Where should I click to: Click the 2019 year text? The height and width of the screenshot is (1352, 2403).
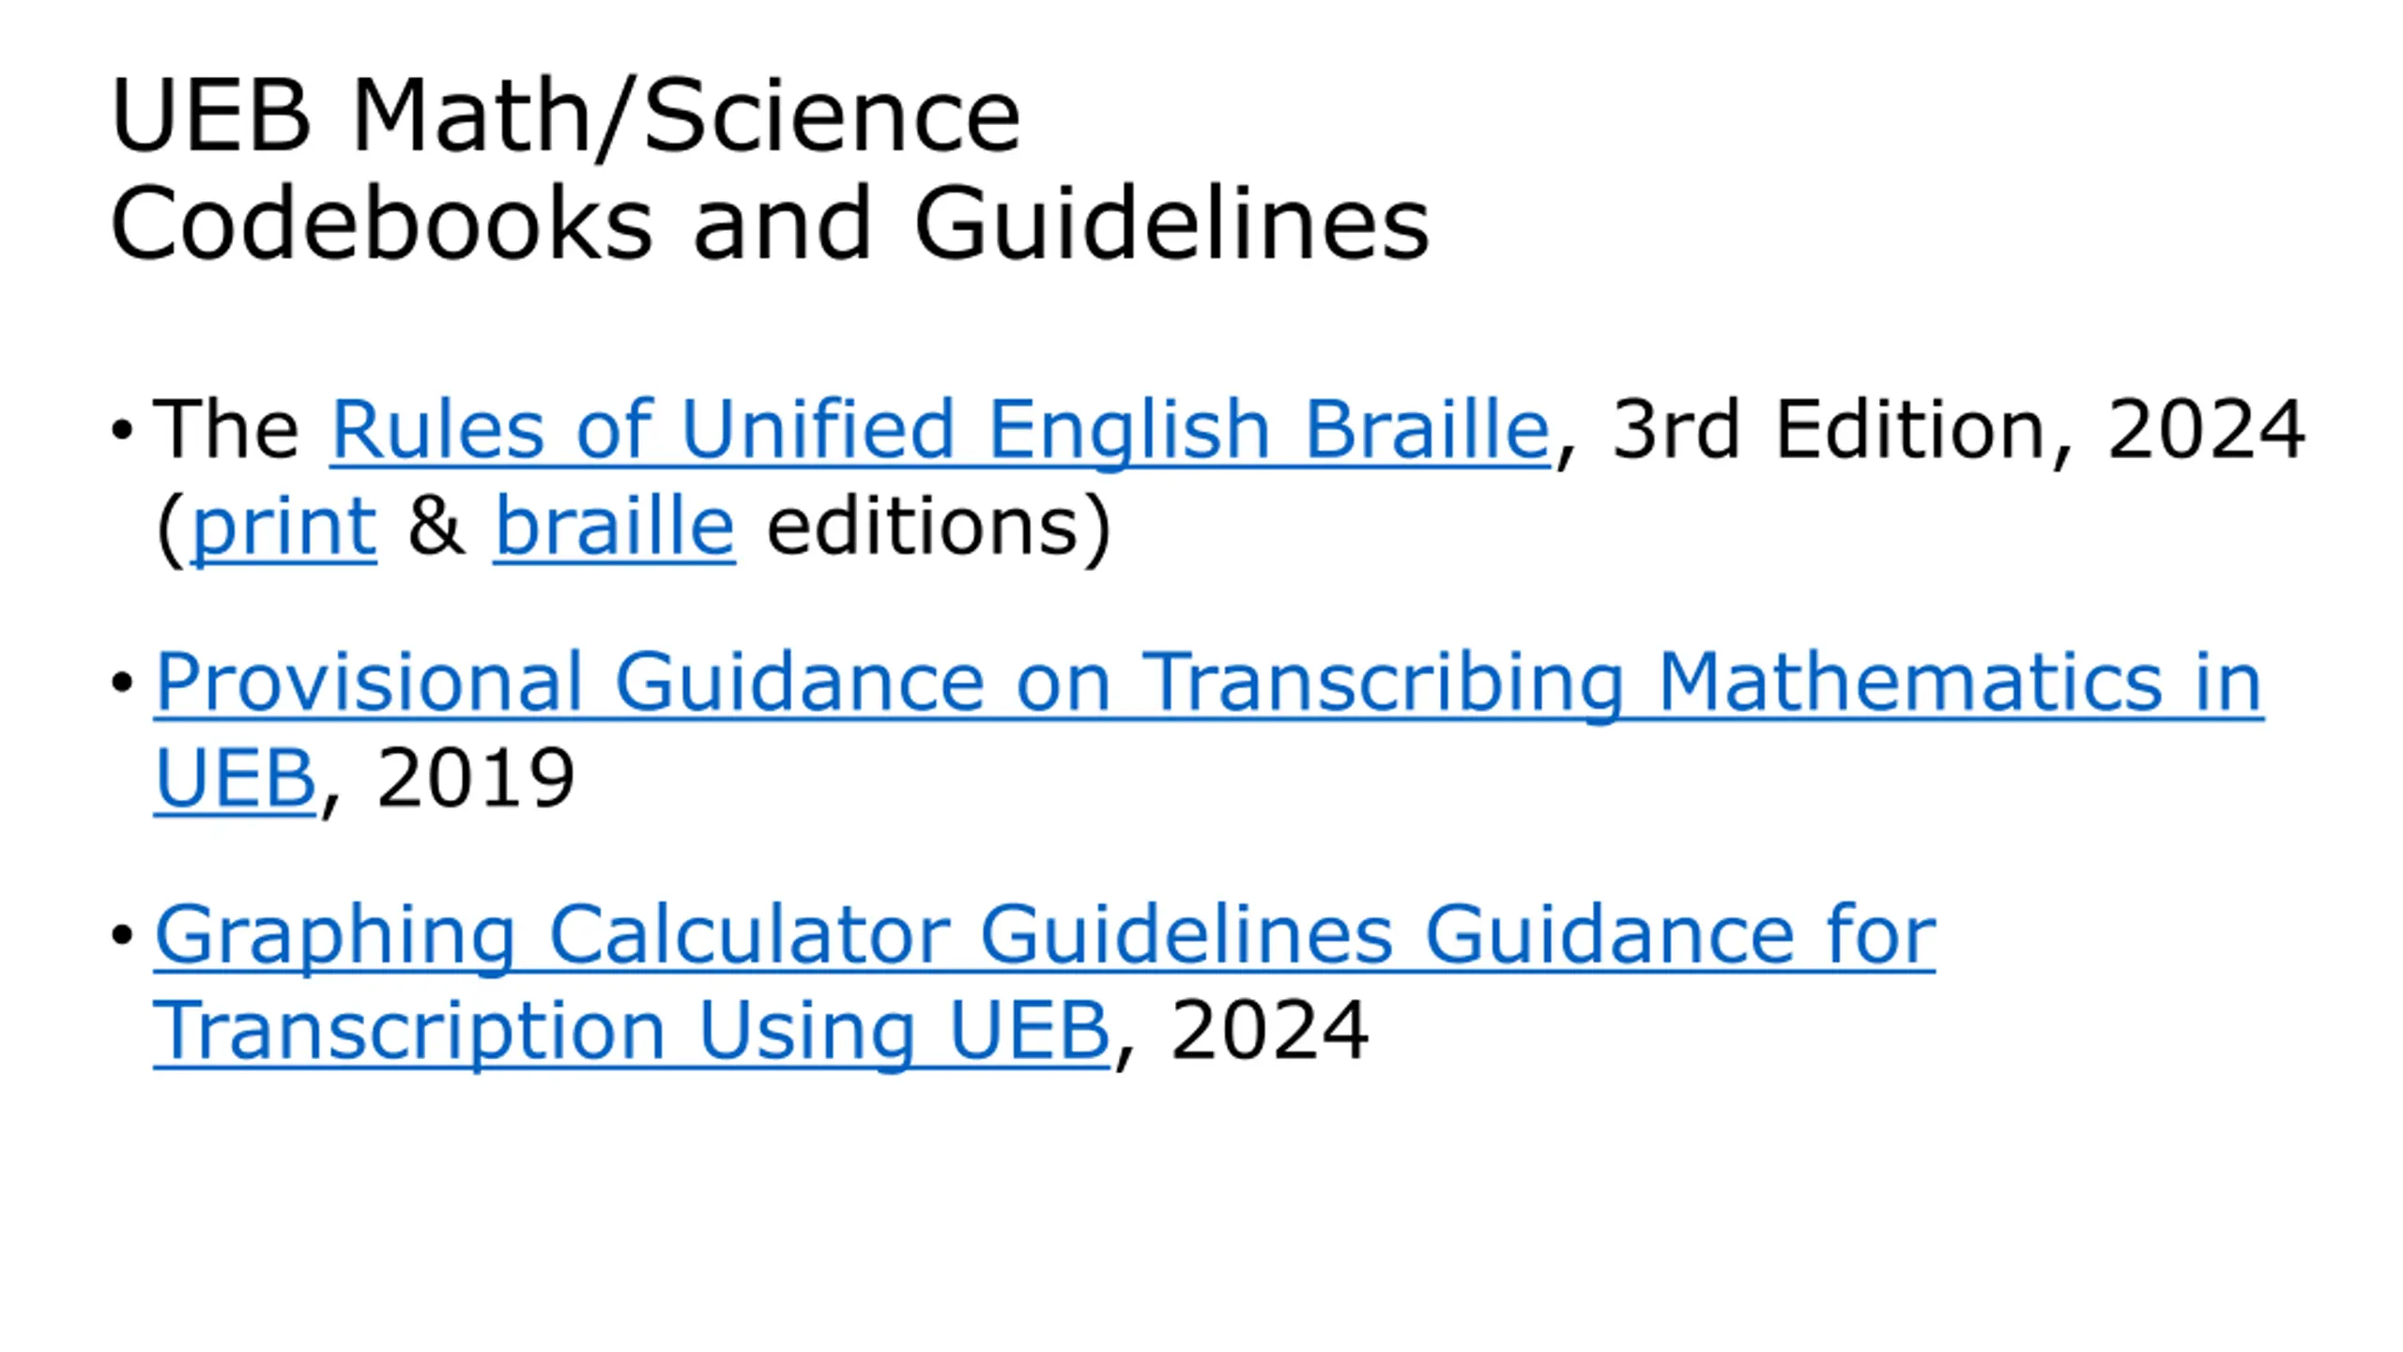pos(475,778)
